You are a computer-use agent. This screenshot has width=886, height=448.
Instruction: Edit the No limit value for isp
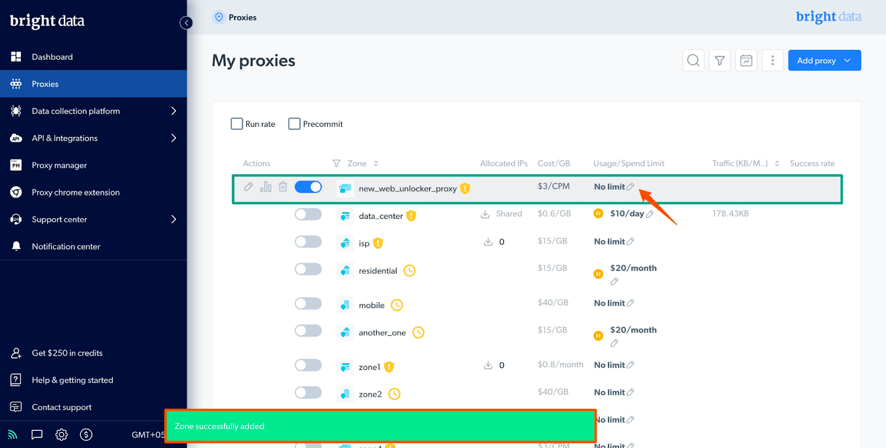(630, 241)
